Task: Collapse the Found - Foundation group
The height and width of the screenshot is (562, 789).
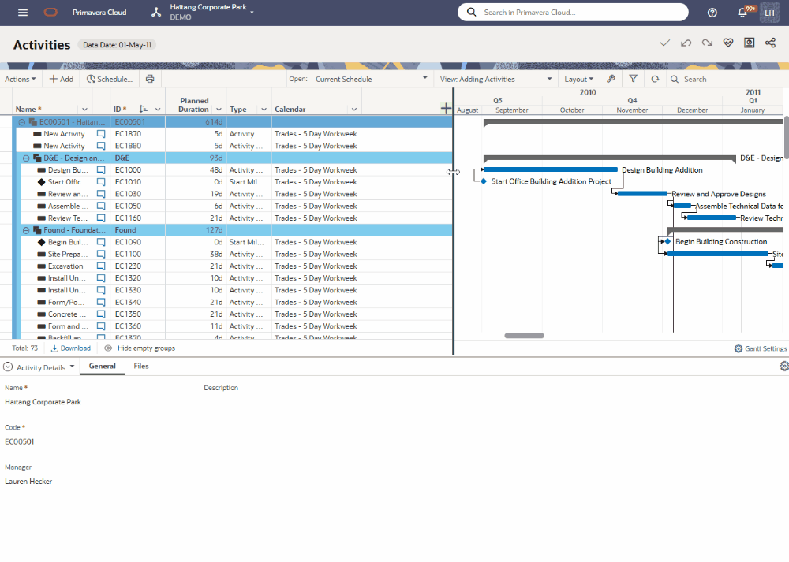Action: 26,230
